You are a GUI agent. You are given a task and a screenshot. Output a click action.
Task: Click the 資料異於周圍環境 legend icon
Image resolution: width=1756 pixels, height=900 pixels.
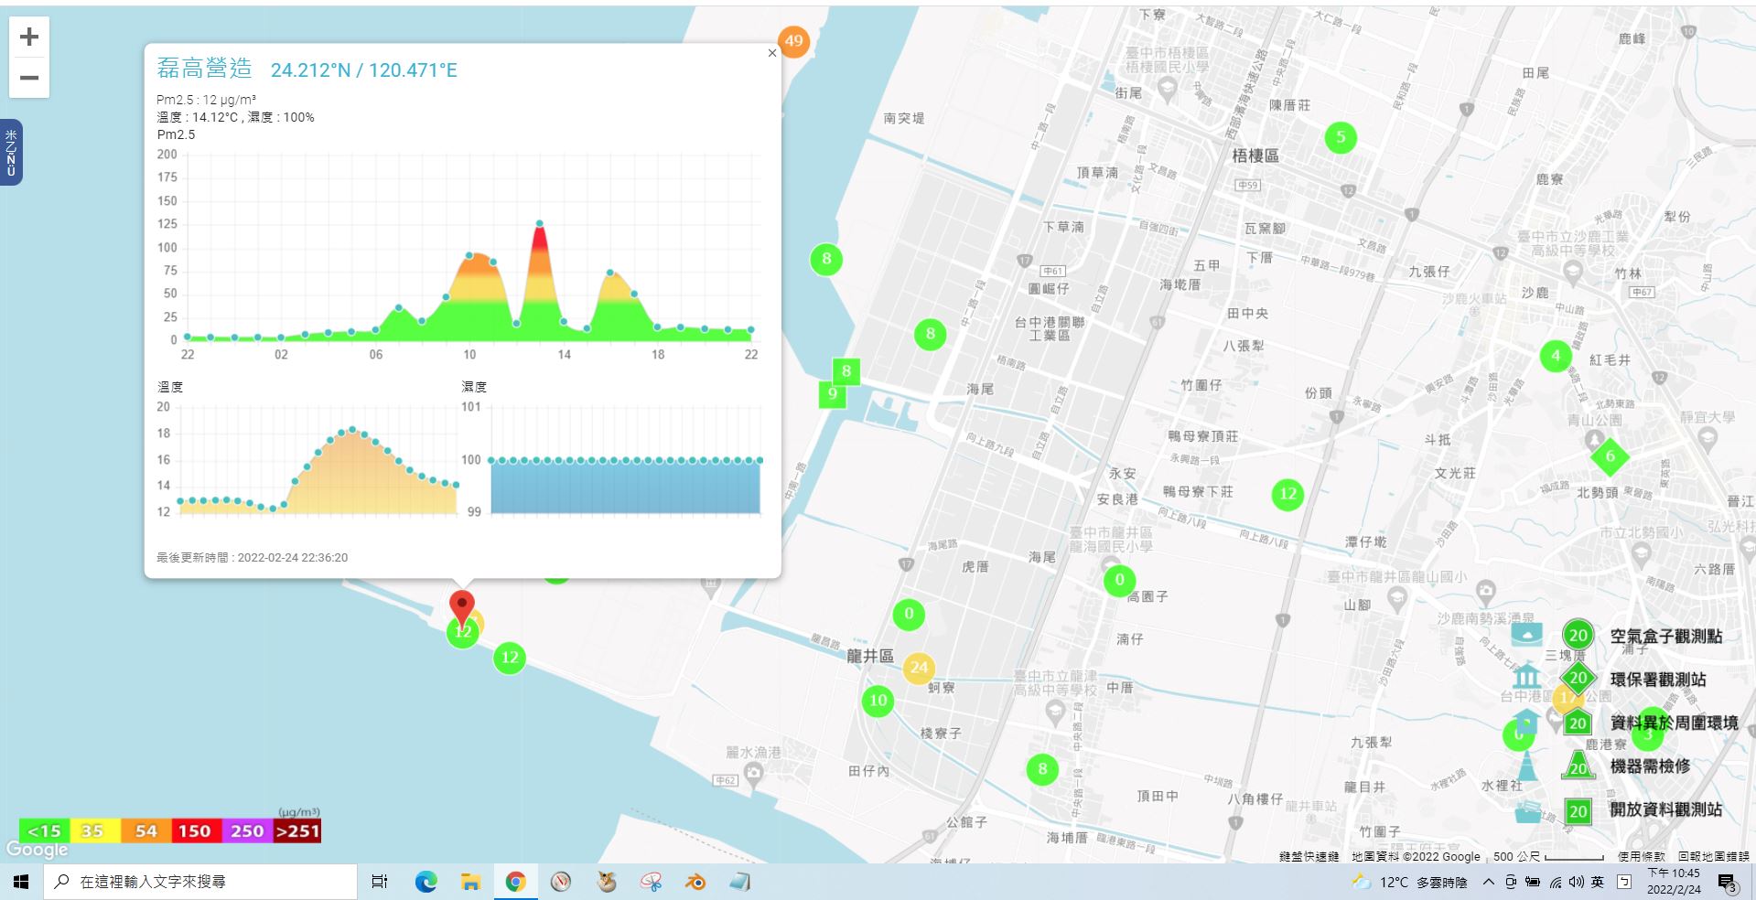tap(1578, 723)
